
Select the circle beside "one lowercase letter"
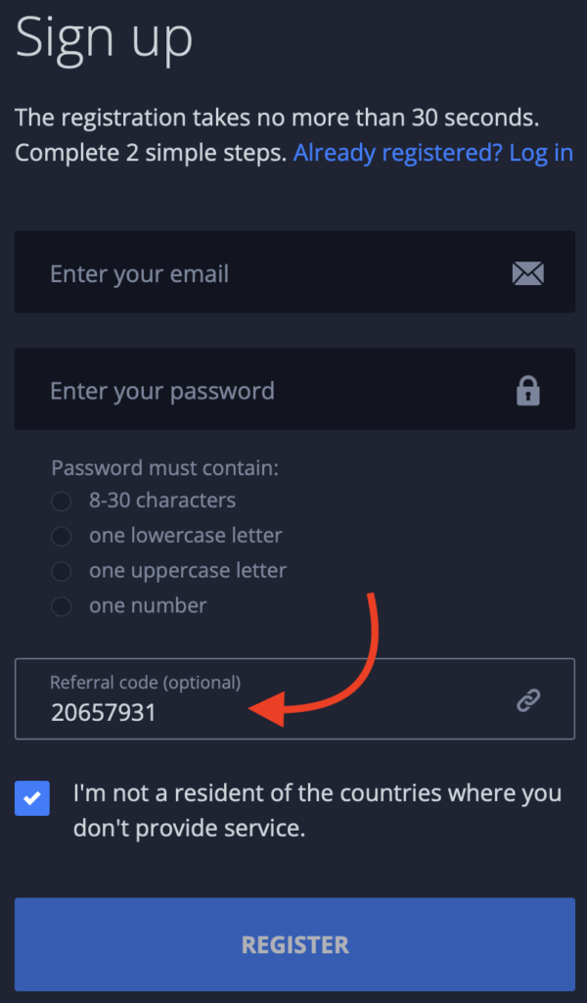(62, 536)
